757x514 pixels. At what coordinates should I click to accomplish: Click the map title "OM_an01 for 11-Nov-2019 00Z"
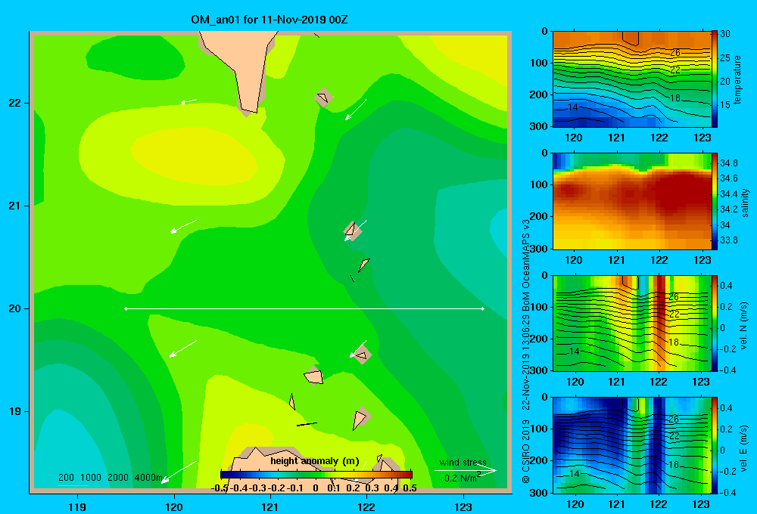269,20
